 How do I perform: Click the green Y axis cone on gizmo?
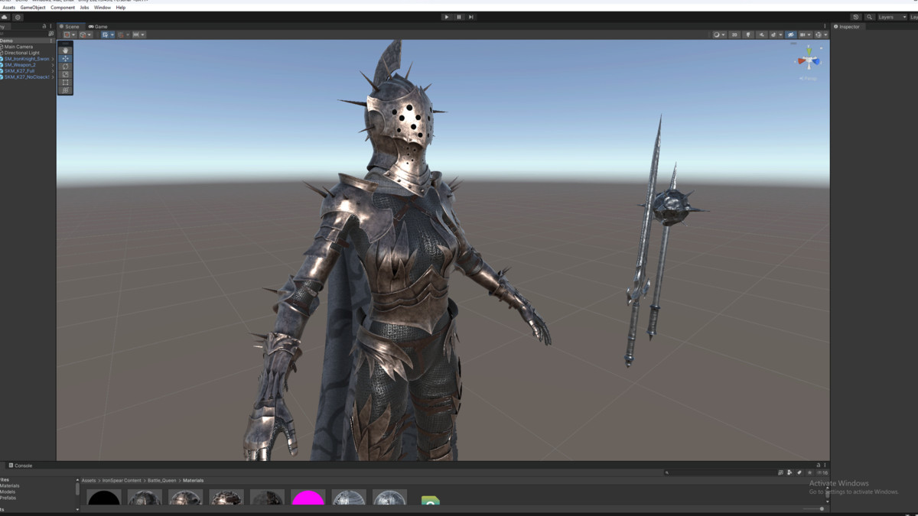coord(809,50)
